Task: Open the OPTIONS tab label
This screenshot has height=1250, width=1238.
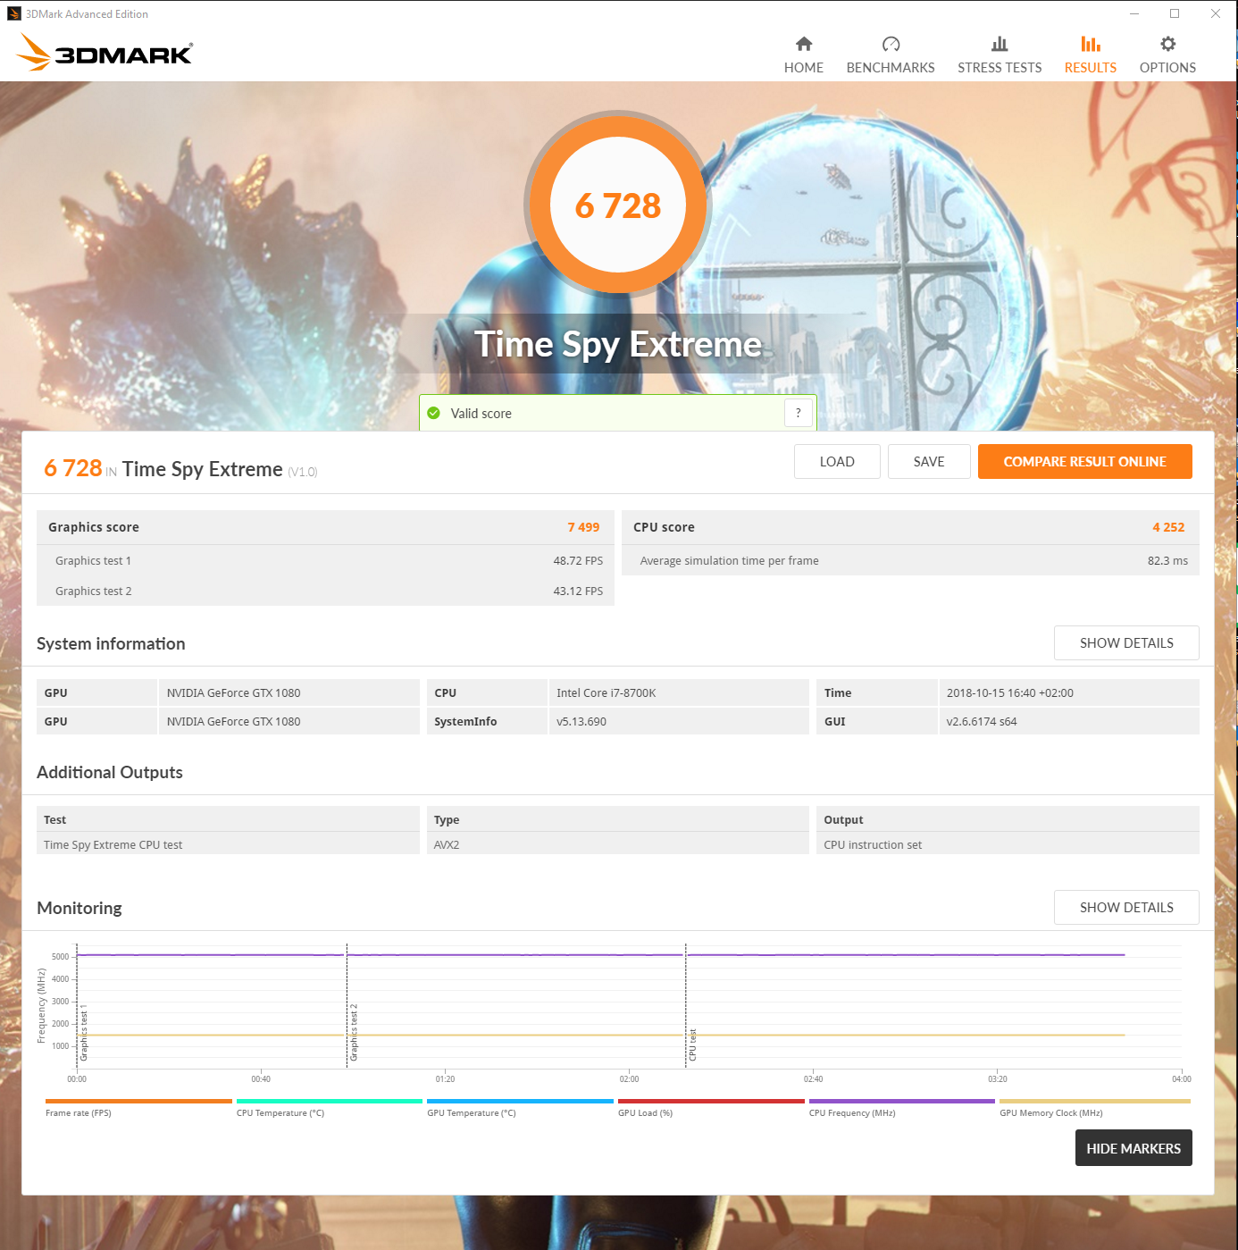Action: click(1167, 68)
